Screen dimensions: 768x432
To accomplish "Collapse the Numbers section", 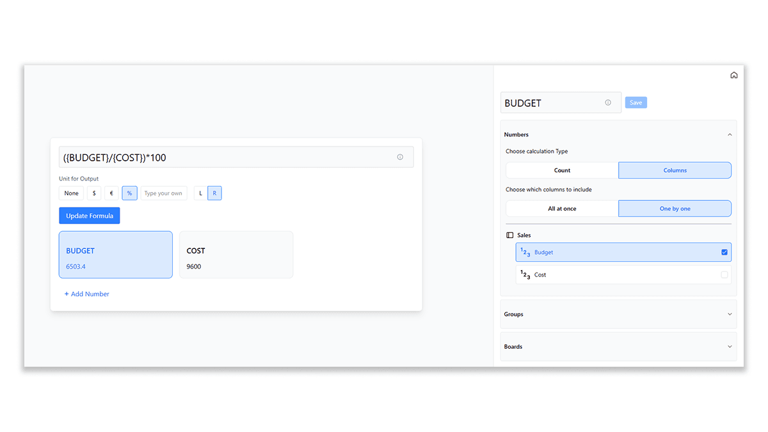I will (x=729, y=134).
